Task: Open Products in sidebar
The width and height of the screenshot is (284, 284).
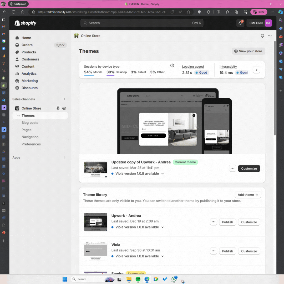Action: tap(29, 52)
